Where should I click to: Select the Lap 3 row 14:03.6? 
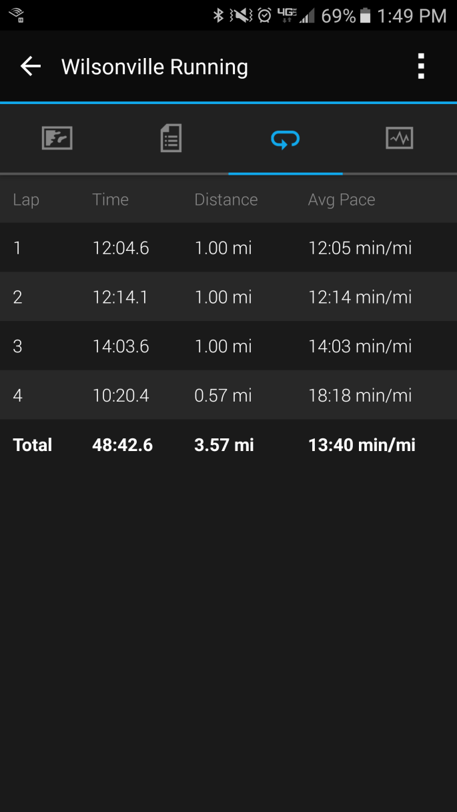coord(228,346)
